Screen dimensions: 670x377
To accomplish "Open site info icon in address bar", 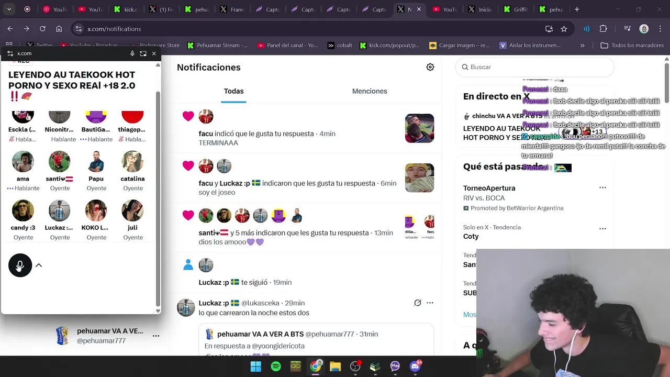I will (78, 29).
